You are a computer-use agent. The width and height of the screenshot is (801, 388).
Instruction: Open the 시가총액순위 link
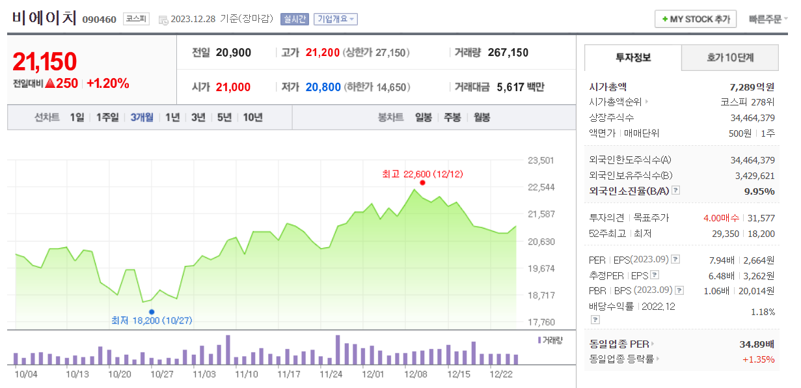619,102
